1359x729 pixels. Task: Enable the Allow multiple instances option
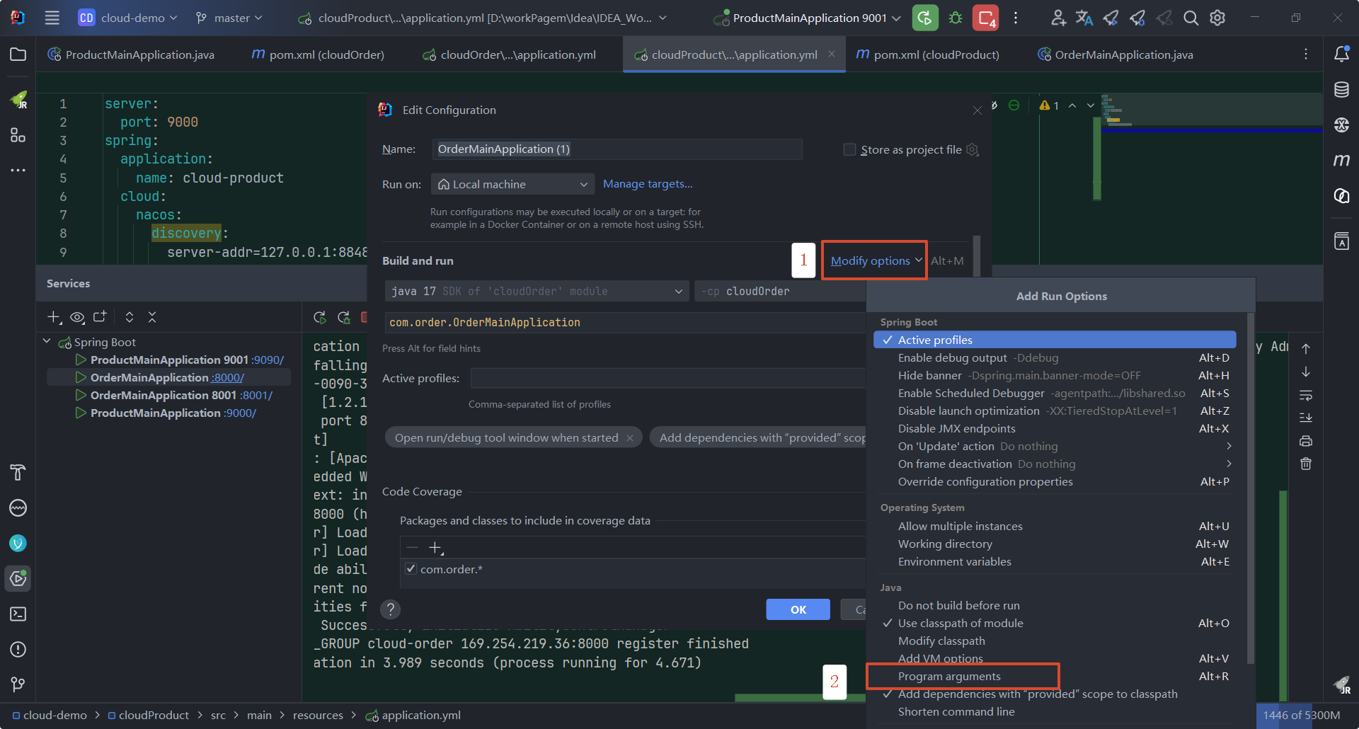tap(1055, 526)
